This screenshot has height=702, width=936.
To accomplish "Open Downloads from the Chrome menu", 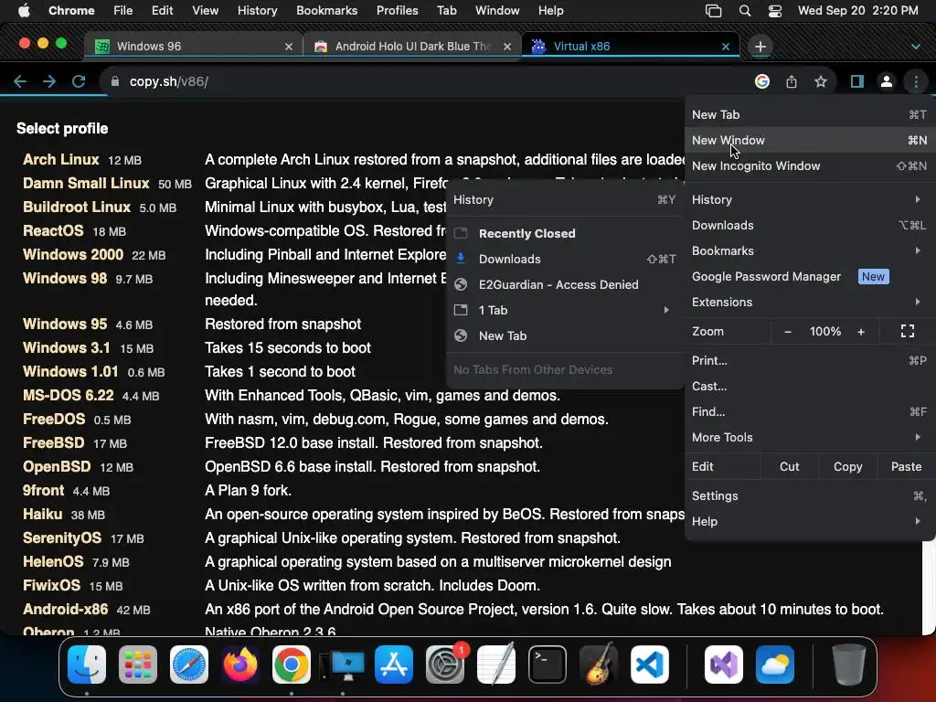I will point(810,226).
